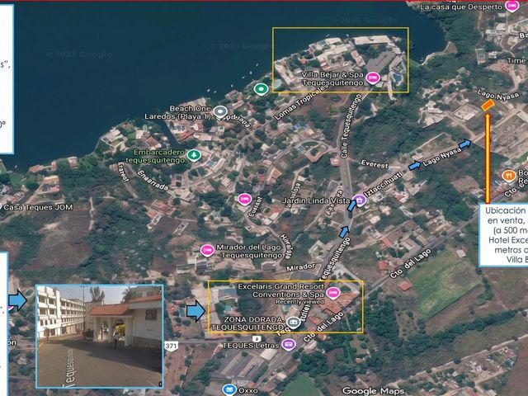Click the "Casa Teques JOM" label
This screenshot has width=528, height=396.
coord(38,207)
